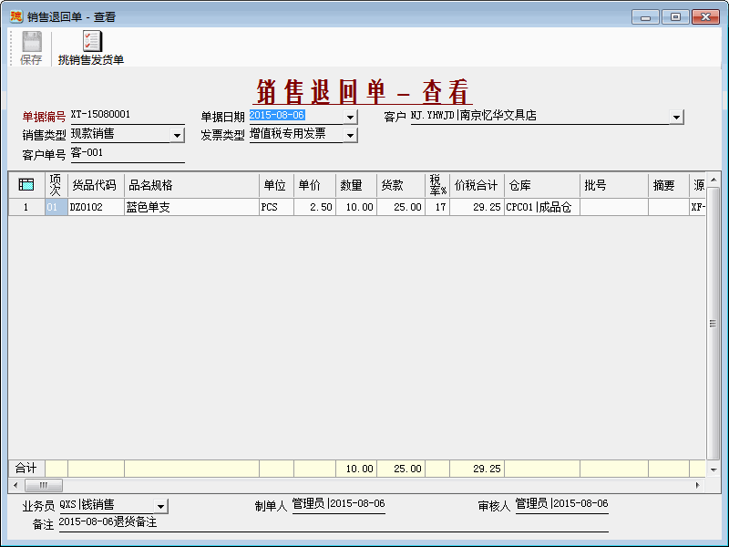The height and width of the screenshot is (547, 729).
Task: Maximize the 销售退回单 window
Action: click(x=675, y=17)
